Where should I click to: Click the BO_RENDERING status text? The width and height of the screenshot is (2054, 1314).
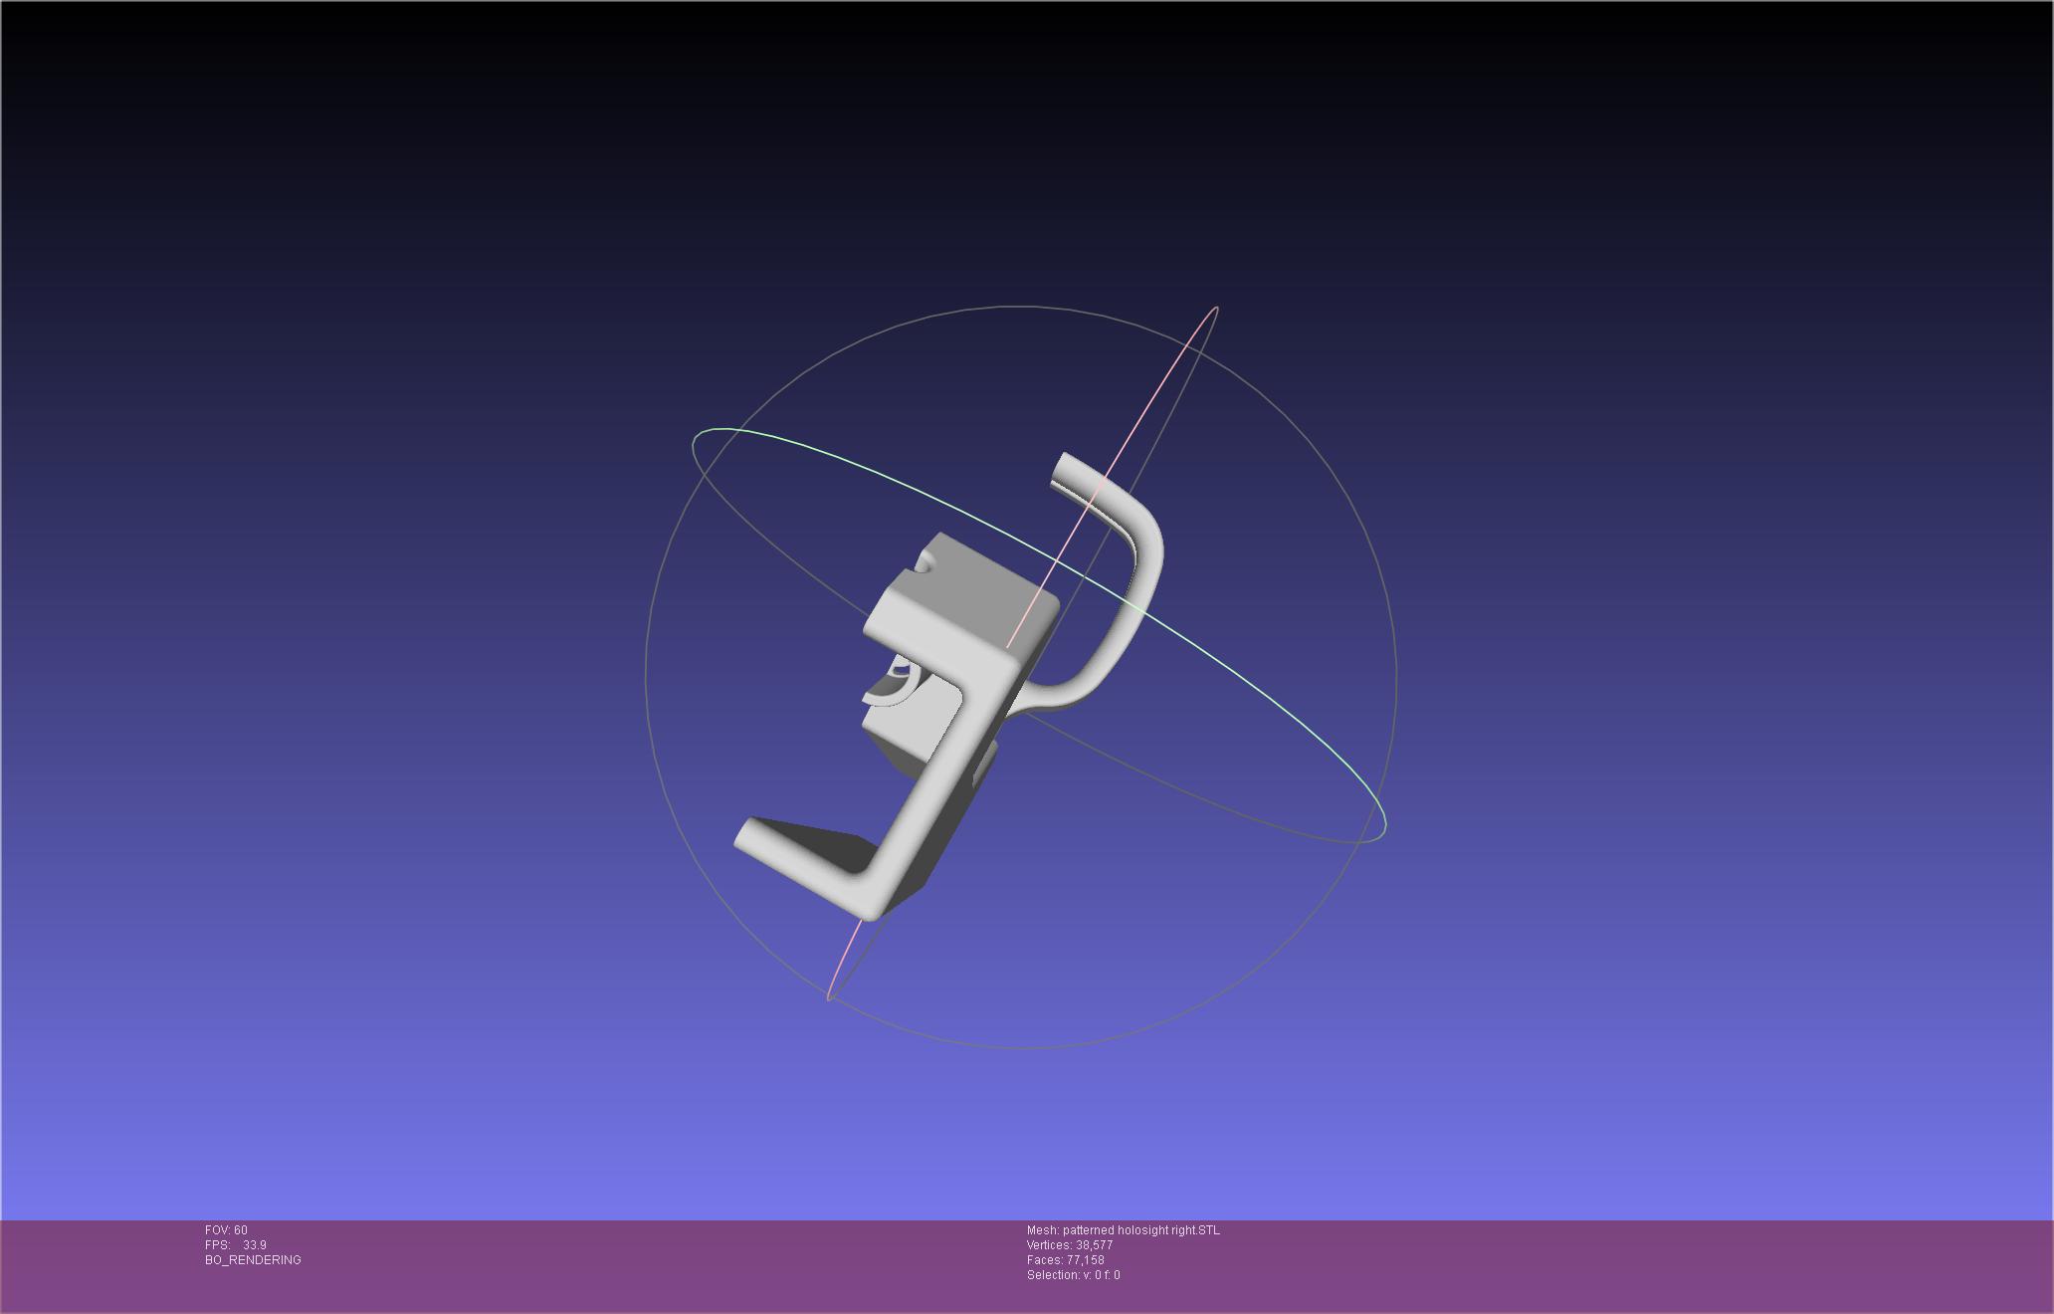(253, 1260)
